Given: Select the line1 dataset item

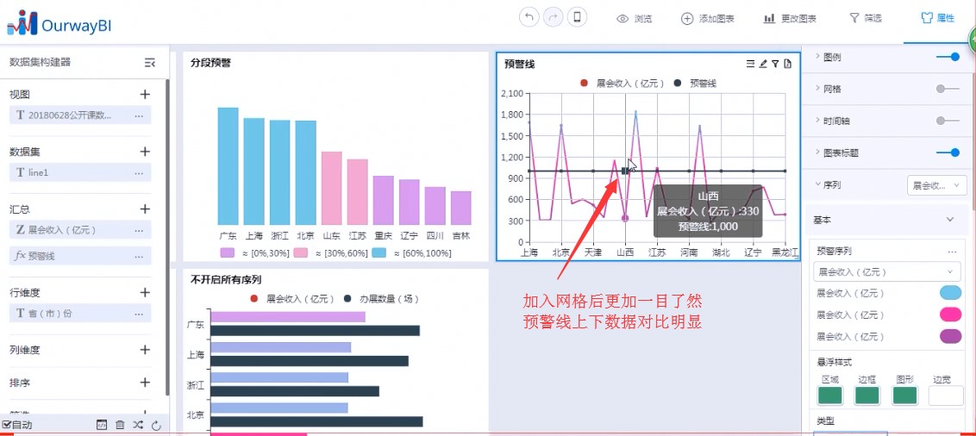Looking at the screenshot, I should point(79,172).
